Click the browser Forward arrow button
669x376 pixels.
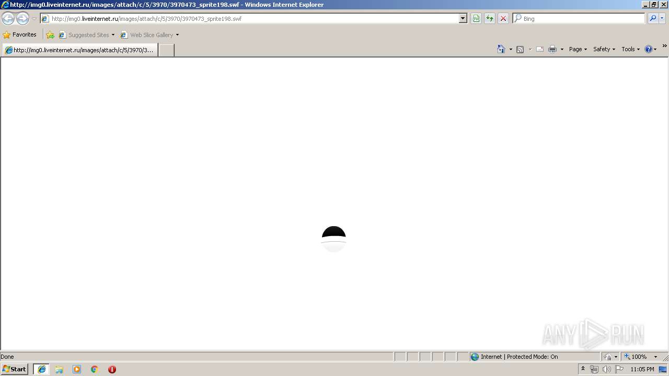(22, 19)
